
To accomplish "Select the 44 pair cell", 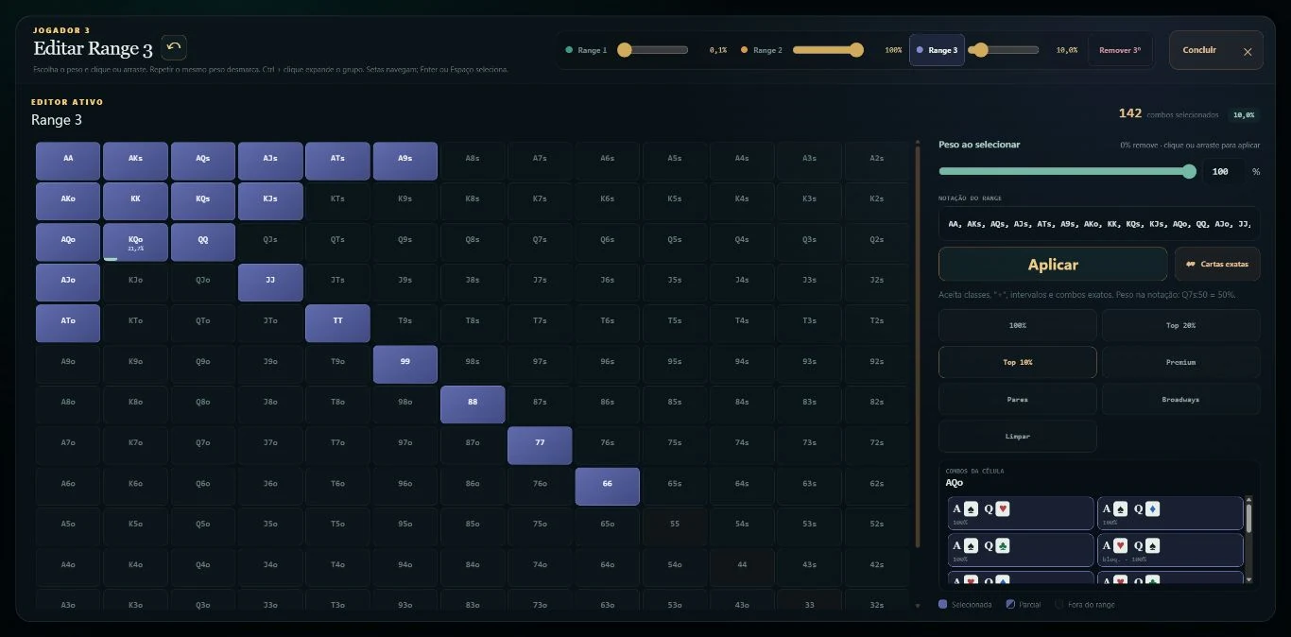I will (742, 567).
